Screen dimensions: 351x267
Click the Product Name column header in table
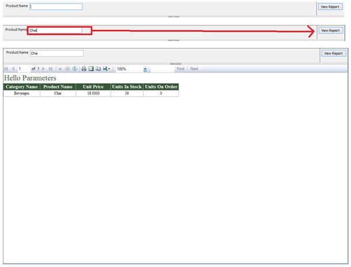(58, 87)
